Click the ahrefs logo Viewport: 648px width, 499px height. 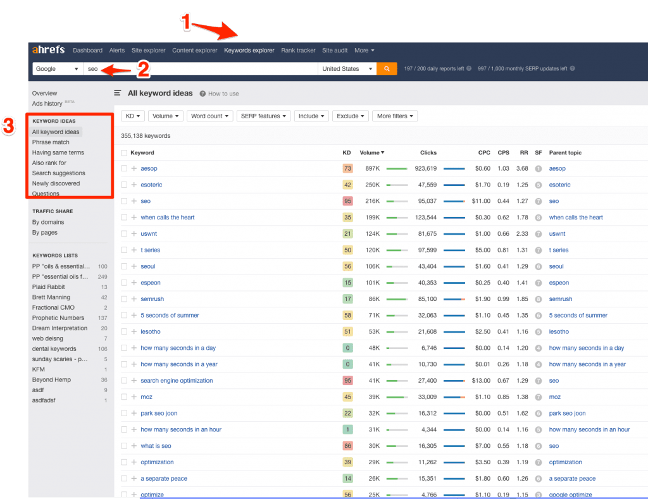[48, 50]
